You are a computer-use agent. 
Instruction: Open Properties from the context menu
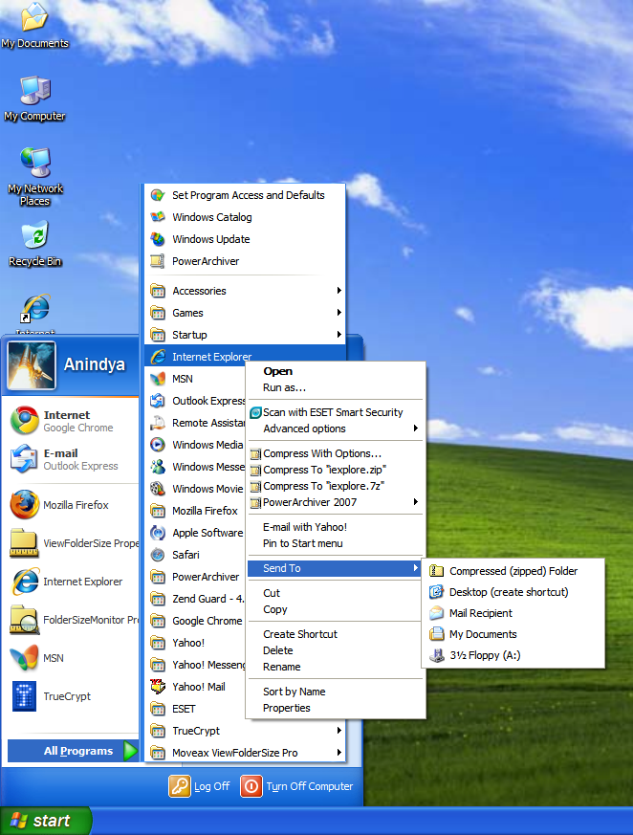[336, 708]
